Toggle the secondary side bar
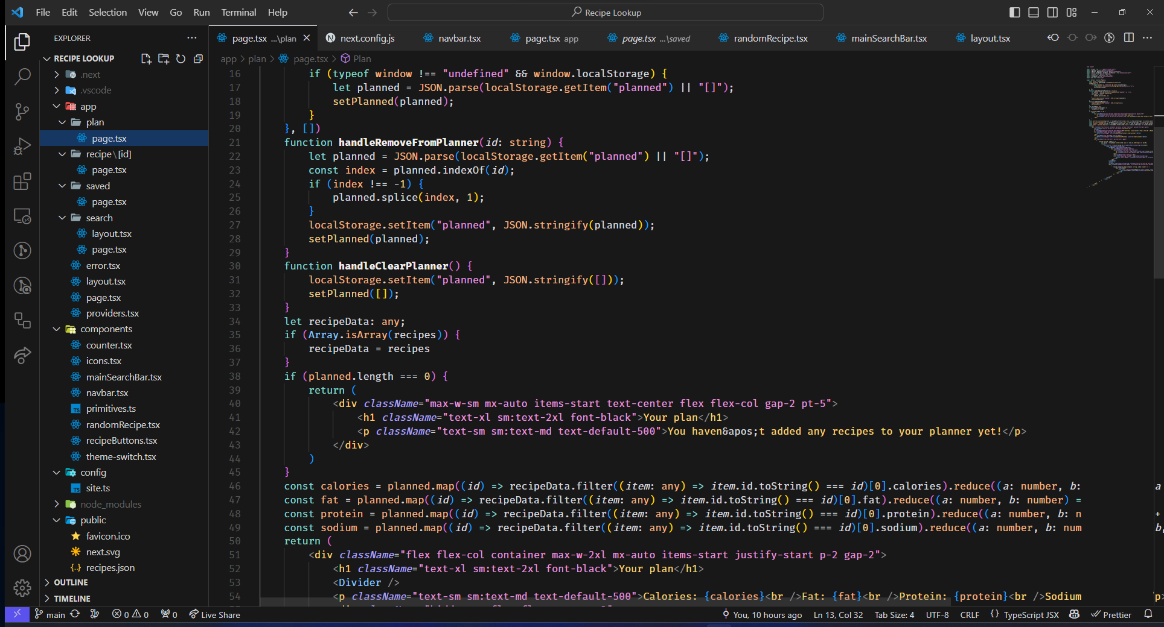This screenshot has width=1164, height=627. [1052, 13]
